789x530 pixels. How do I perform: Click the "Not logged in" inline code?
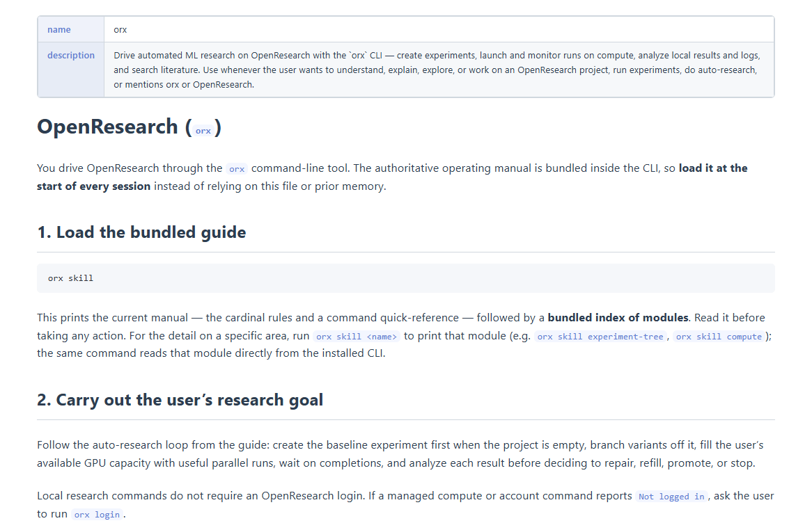click(671, 497)
